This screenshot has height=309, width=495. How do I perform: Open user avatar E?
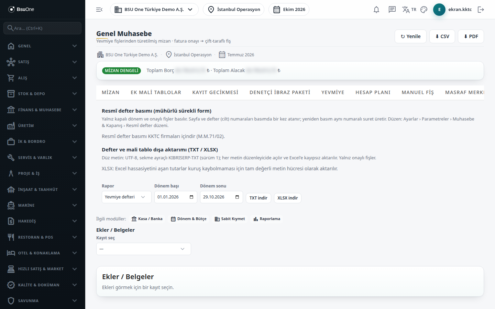pyautogui.click(x=439, y=10)
